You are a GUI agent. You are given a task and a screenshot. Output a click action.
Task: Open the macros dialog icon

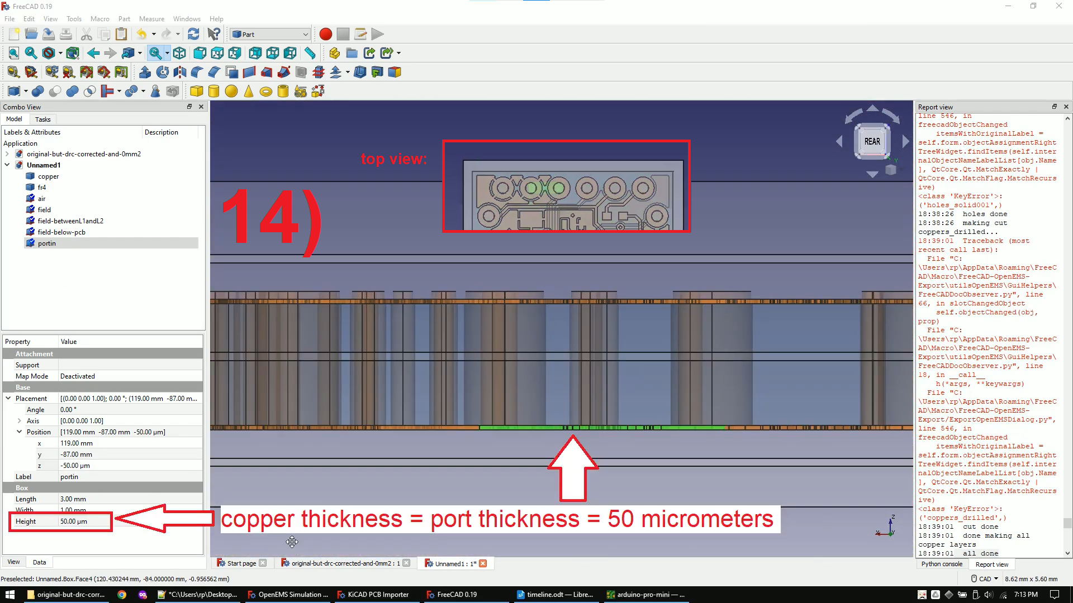tap(360, 34)
